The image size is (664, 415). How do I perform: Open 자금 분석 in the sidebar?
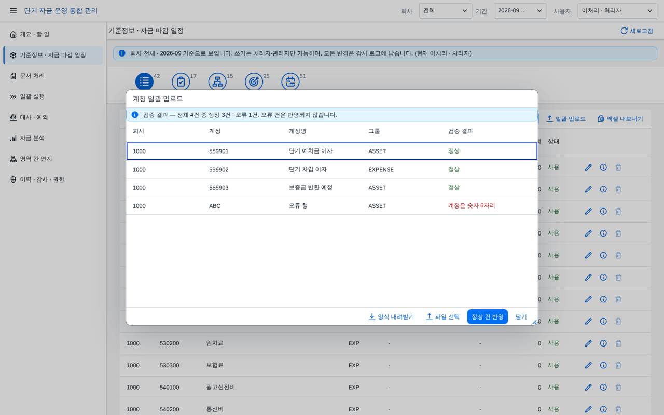coord(53,138)
